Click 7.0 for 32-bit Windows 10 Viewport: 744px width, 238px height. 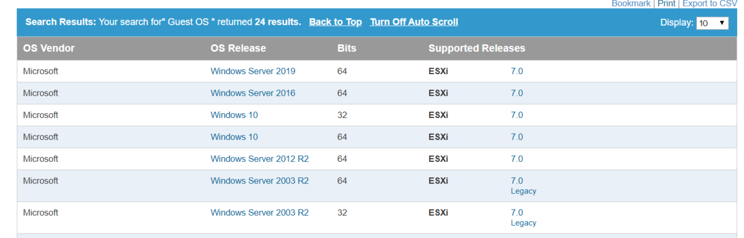(517, 115)
